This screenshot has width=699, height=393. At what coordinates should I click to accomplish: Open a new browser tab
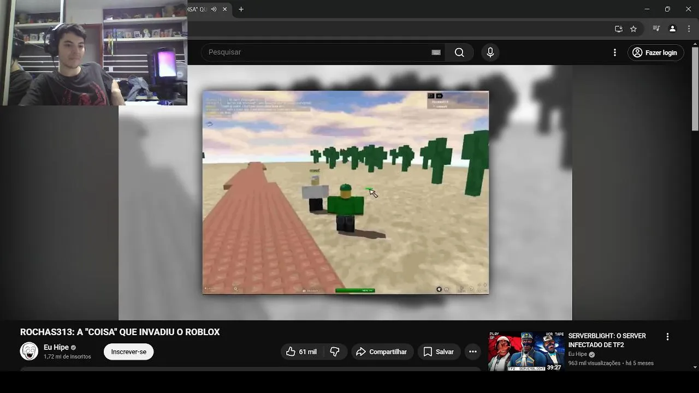[241, 9]
